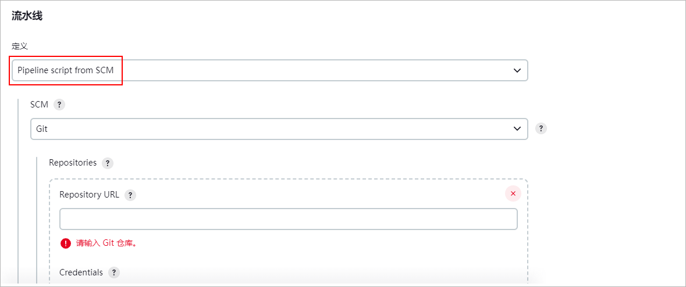The width and height of the screenshot is (686, 287).
Task: Select the Git option in the SCM combo box
Action: (x=279, y=128)
